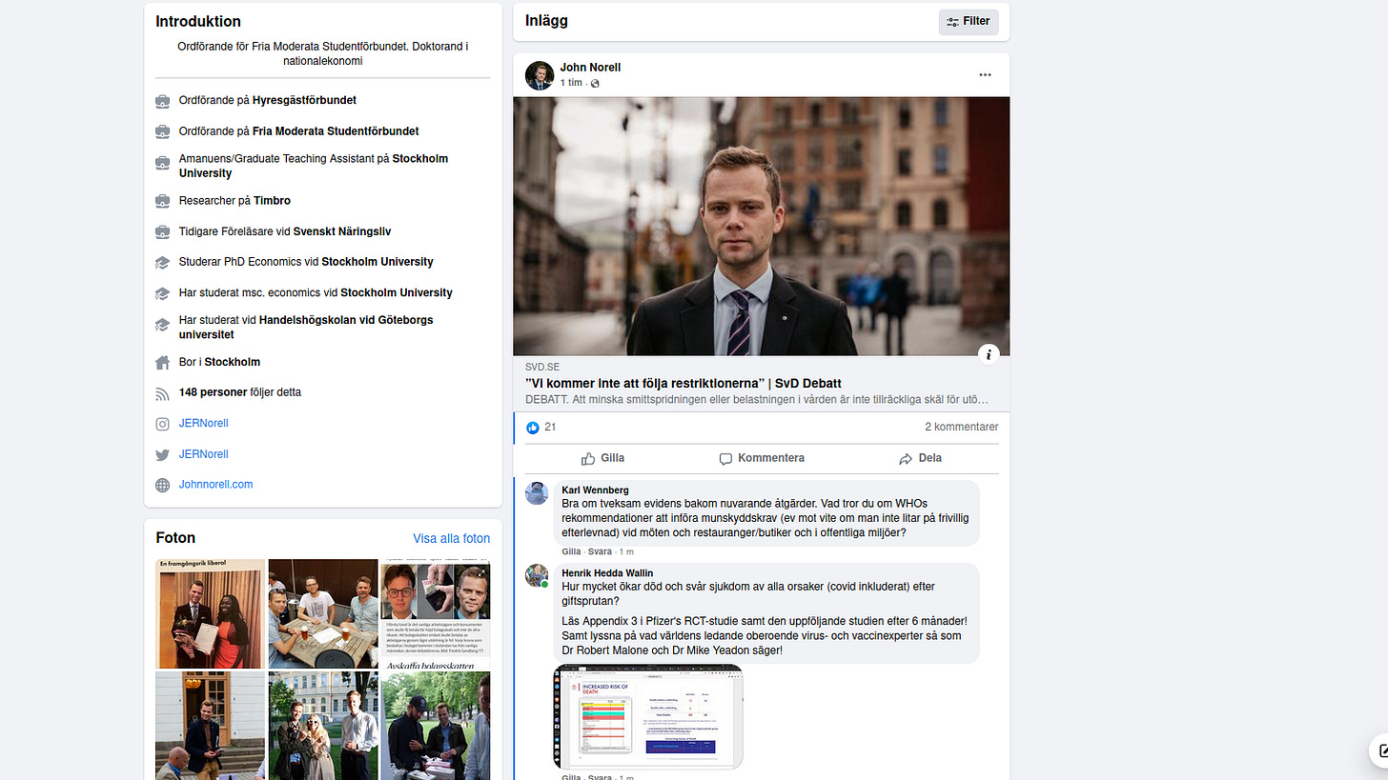Viewport: 1388px width, 780px height.
Task: Open Stockholm University in the PhD Economics row
Action: click(378, 262)
